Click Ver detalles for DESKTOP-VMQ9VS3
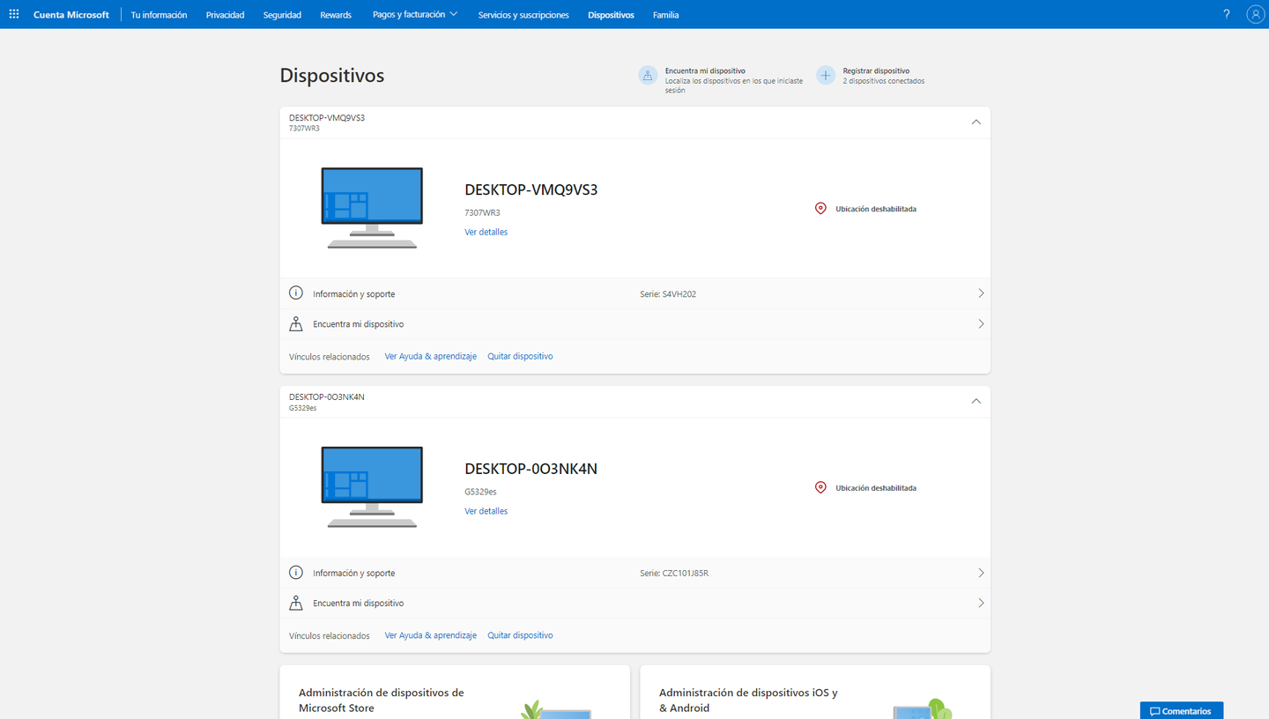The image size is (1269, 719). click(x=486, y=232)
